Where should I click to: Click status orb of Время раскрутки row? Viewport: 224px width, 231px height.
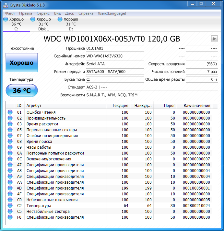10,124
